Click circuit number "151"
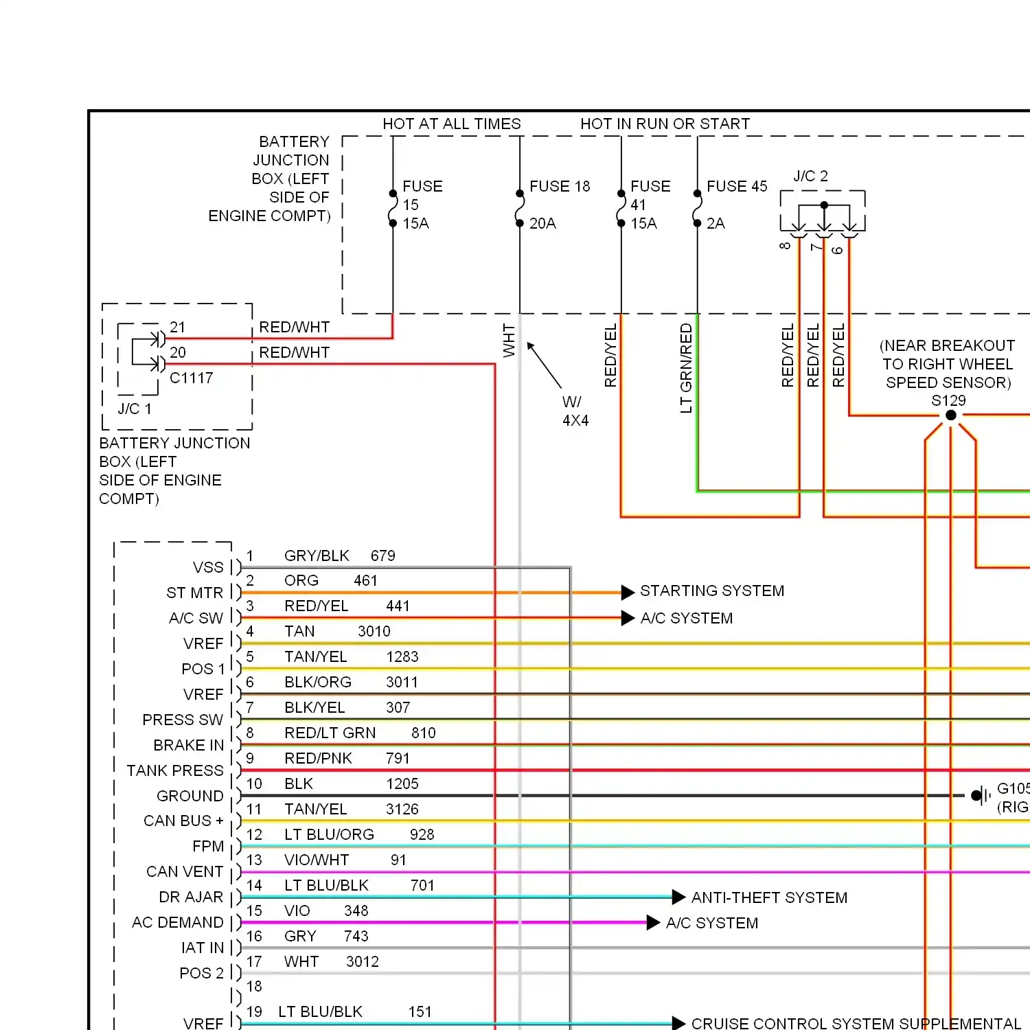The image size is (1030, 1030). [420, 1012]
